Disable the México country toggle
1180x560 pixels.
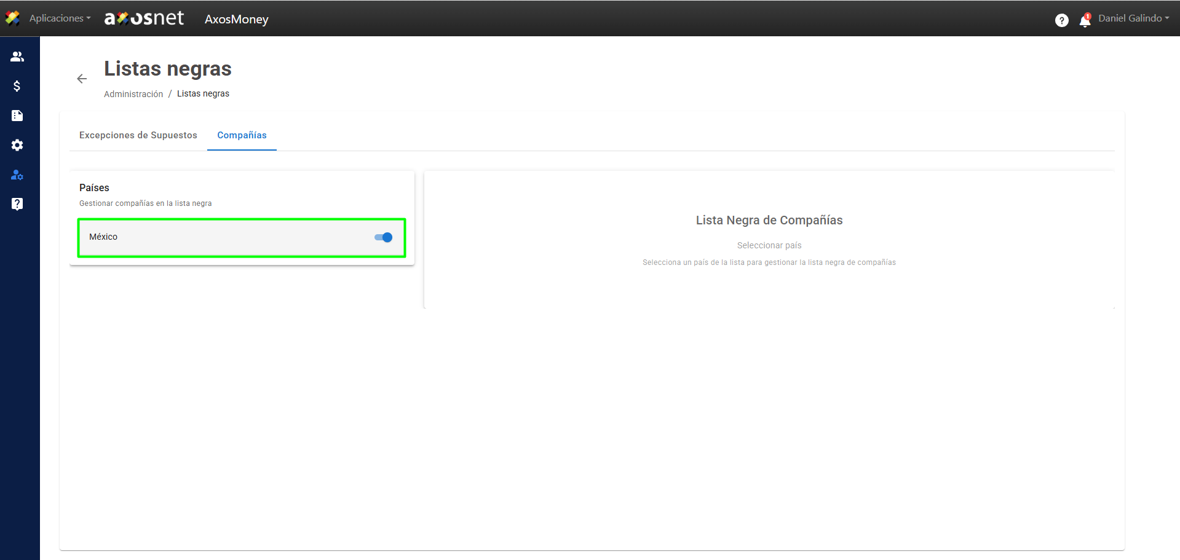pos(383,237)
